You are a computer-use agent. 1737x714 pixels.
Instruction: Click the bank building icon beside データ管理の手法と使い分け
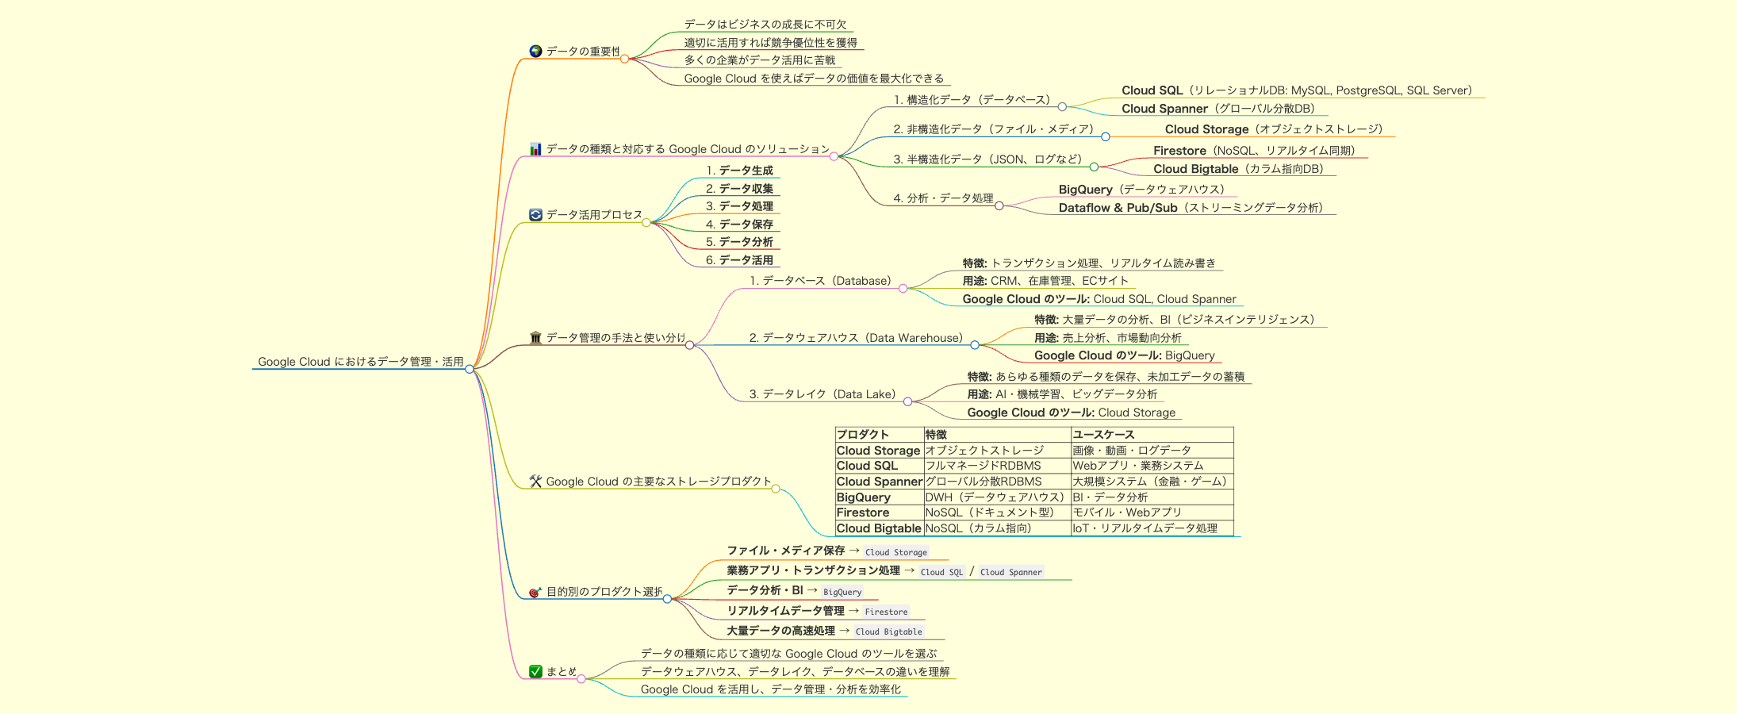point(535,338)
